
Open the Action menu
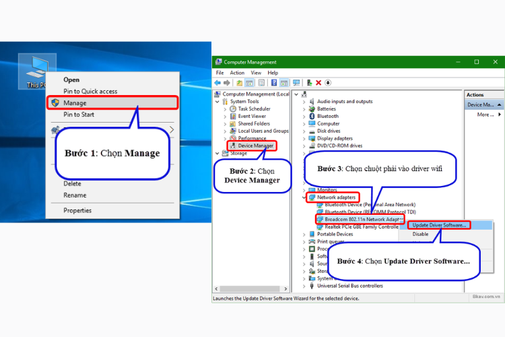pos(237,73)
